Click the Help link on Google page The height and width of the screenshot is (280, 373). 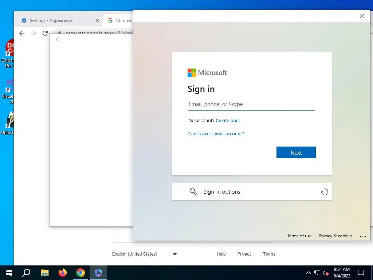[221, 254]
